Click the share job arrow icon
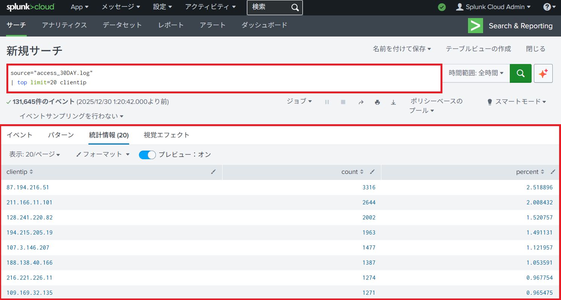Image resolution: width=561 pixels, height=300 pixels. pos(361,102)
